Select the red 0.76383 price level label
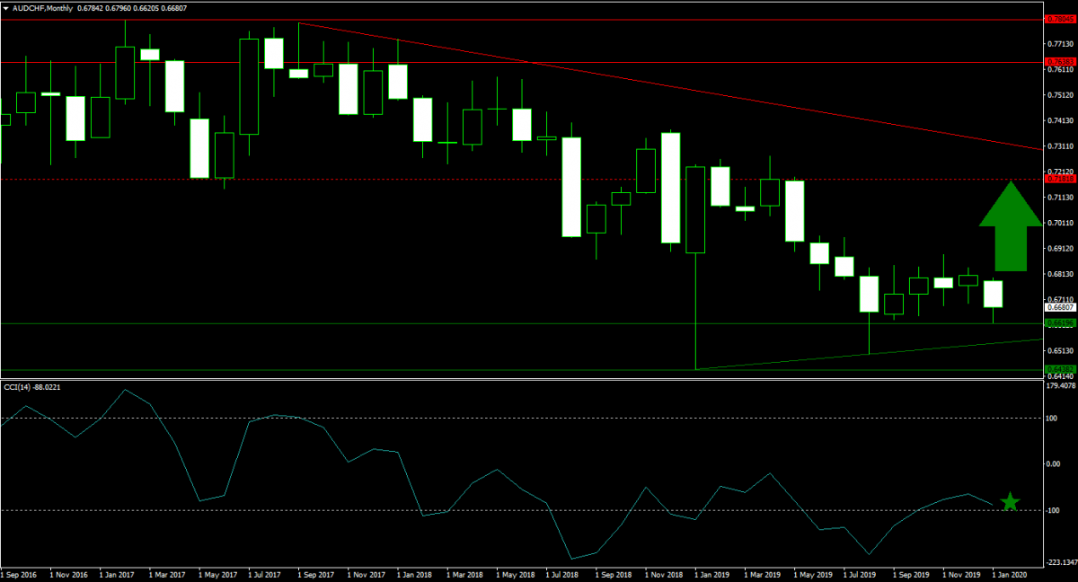The width and height of the screenshot is (1078, 582). pyautogui.click(x=1059, y=63)
